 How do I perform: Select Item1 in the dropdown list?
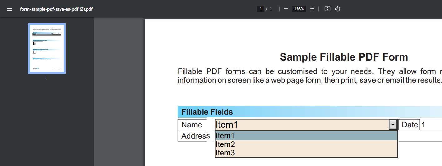306,136
